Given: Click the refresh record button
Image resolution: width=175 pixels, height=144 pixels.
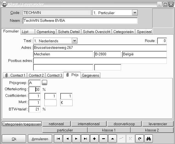Looking at the screenshot, I should click(x=139, y=139).
